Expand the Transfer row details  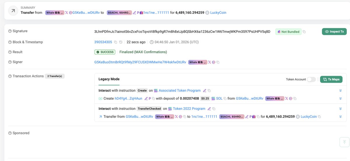pos(340,117)
